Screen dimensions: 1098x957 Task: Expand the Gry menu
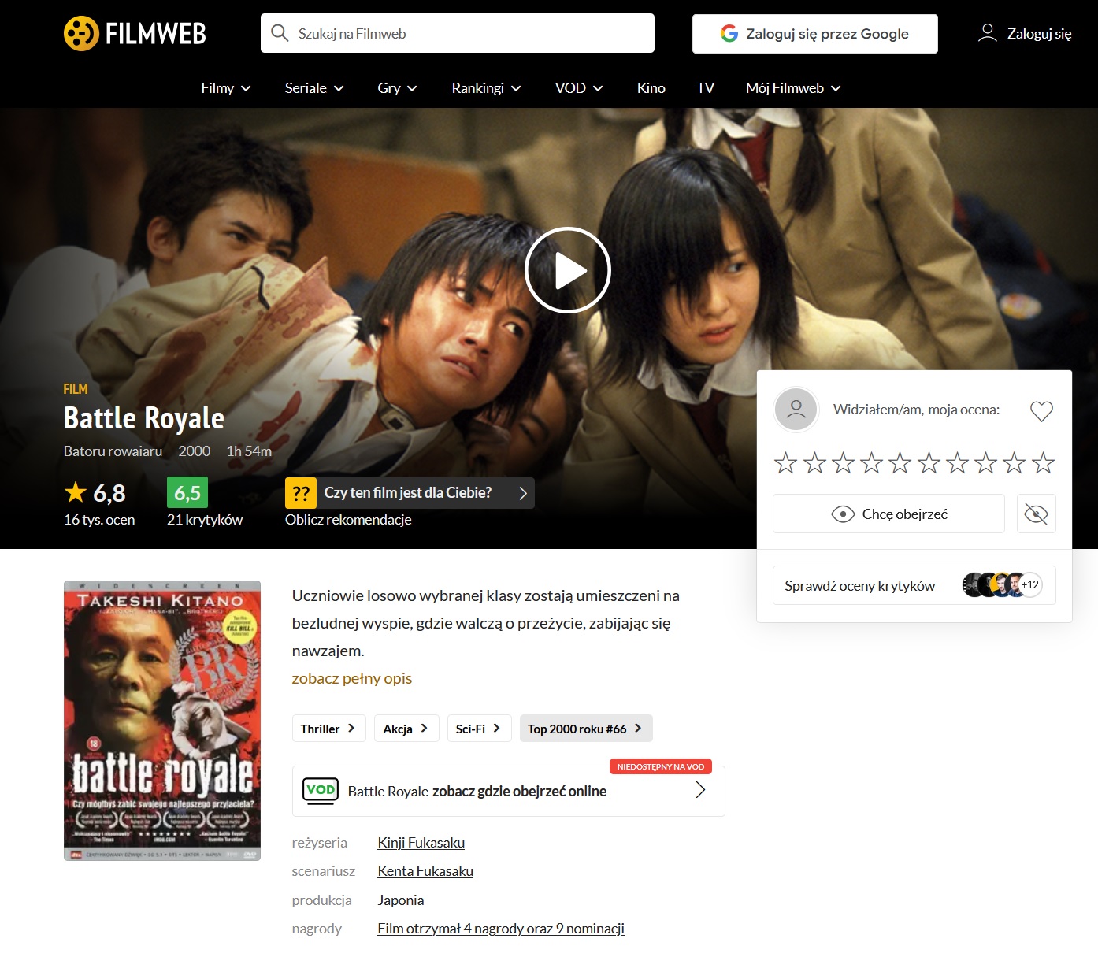pos(397,88)
